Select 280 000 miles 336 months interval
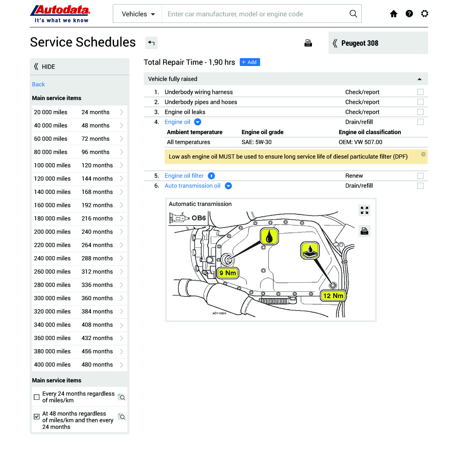458x460 pixels. click(80, 285)
